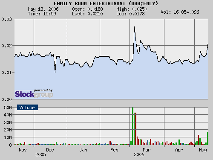Image resolution: width=213 pixels, height=160 pixels.
Task: Click the 'Time: 15:59' label
Action: tap(42, 14)
